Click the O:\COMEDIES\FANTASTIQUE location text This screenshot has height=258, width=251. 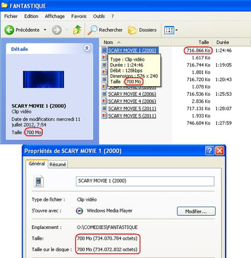click(x=107, y=227)
